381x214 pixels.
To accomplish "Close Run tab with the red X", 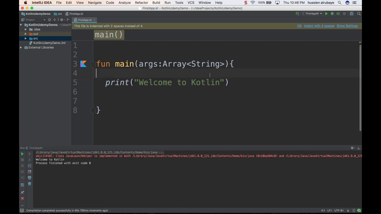I will (x=22, y=198).
